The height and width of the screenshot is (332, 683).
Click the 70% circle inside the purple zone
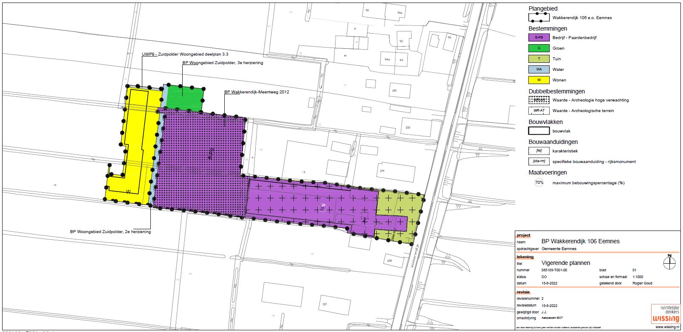pos(323,208)
